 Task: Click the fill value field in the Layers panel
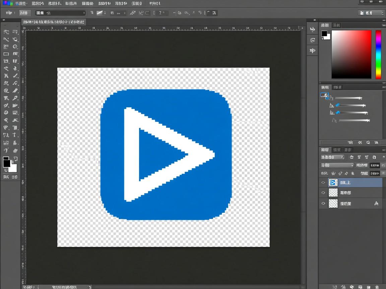[375, 173]
